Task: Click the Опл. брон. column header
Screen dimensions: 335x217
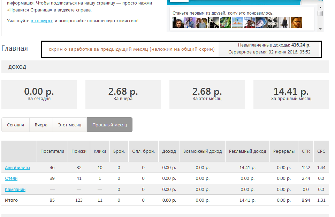Action: coord(143,151)
